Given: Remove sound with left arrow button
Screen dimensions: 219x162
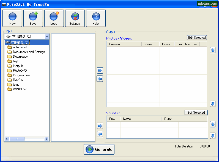Looking at the screenshot, I should pyautogui.click(x=100, y=134).
